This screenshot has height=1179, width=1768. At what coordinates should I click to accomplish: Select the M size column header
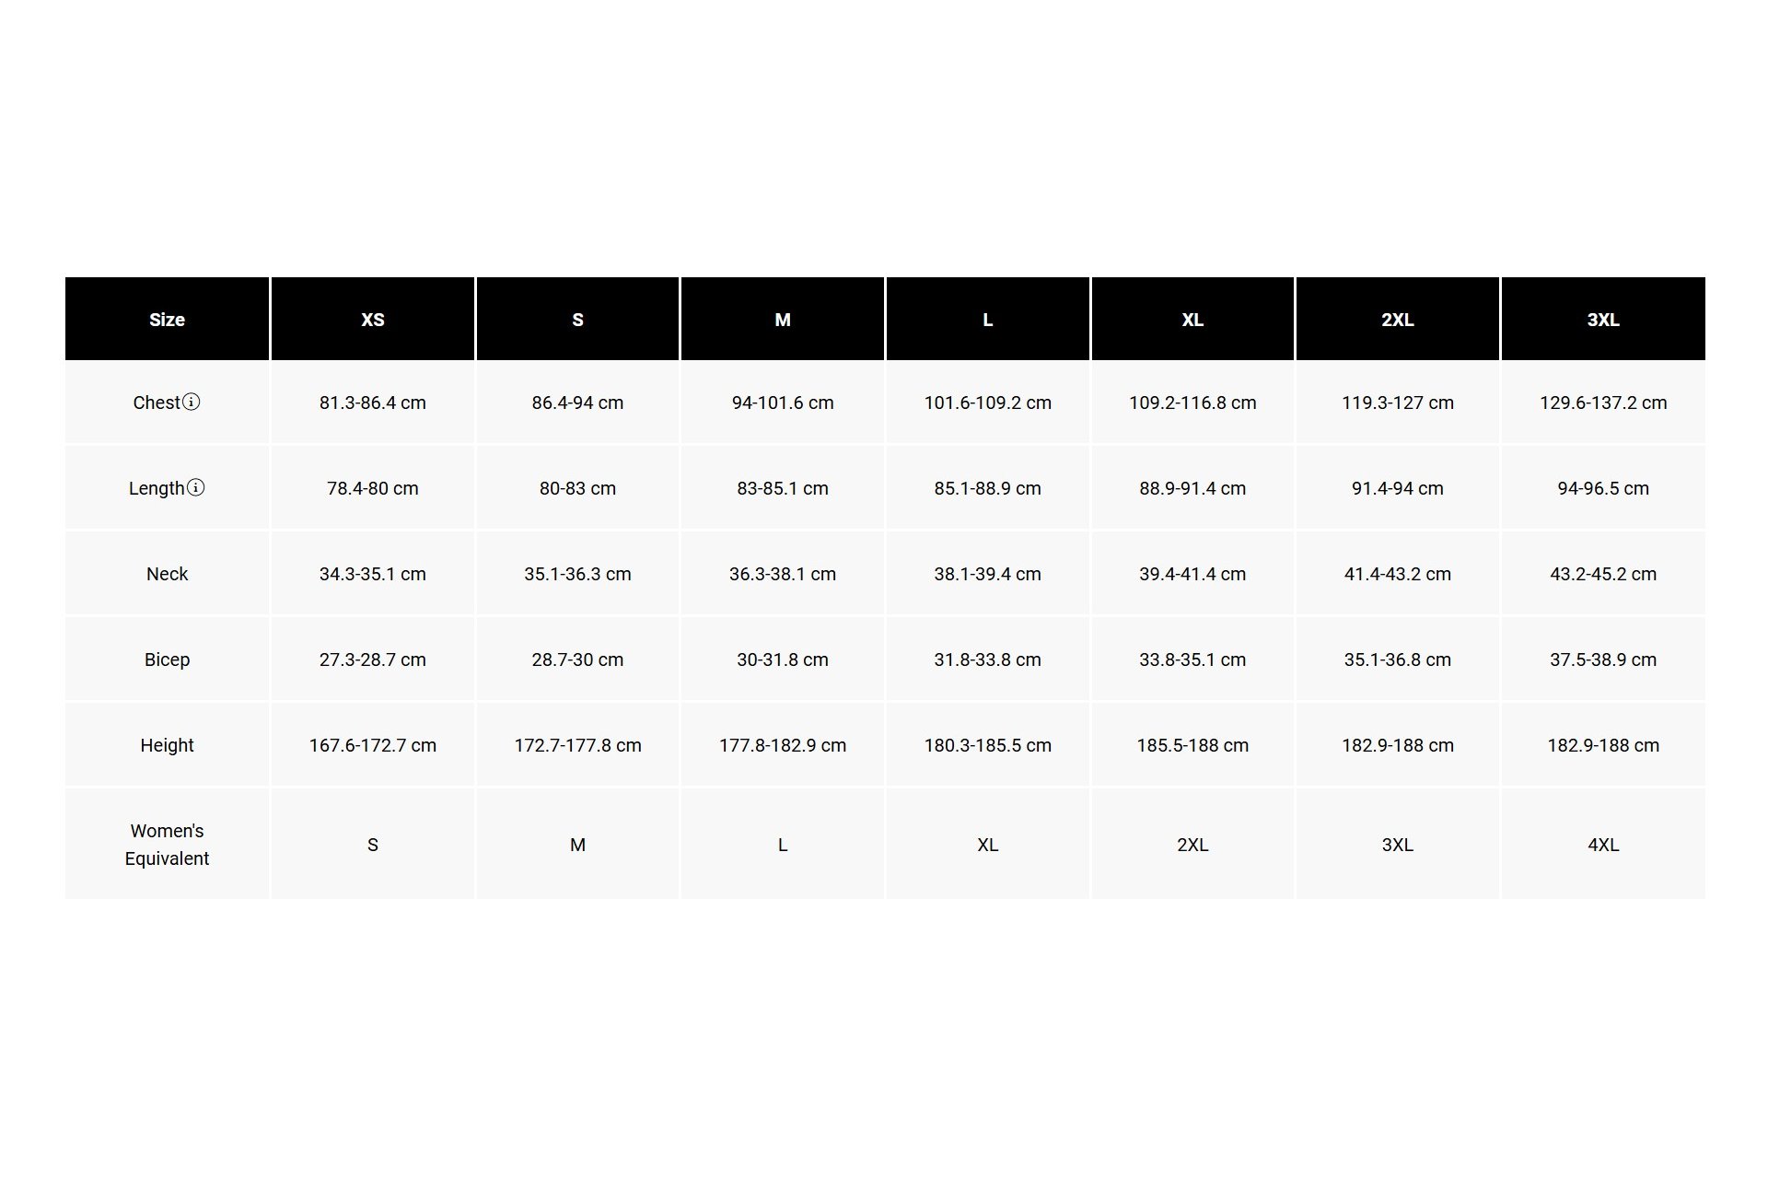pos(783,319)
